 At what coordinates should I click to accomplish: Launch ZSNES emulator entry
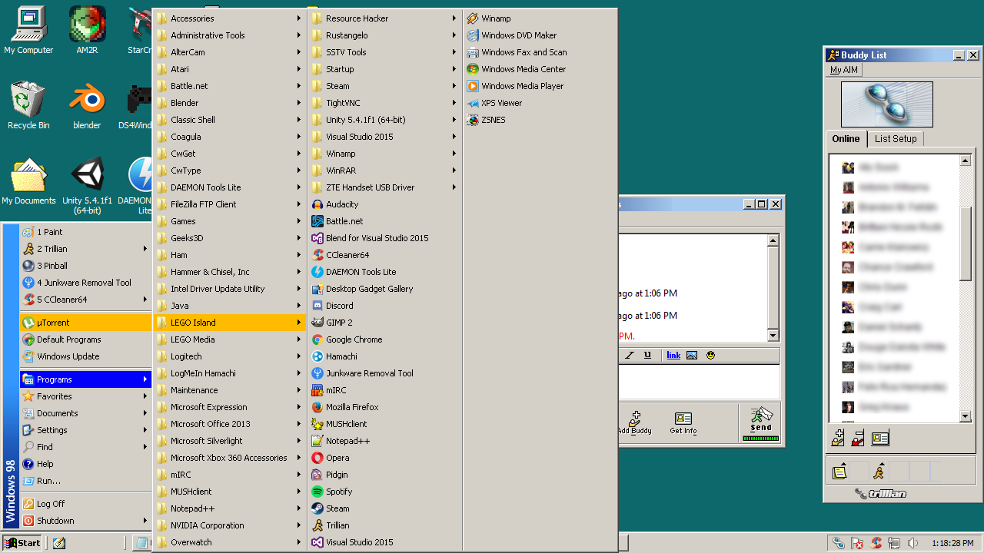540,120
